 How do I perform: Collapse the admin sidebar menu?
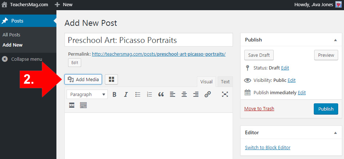(x=22, y=59)
